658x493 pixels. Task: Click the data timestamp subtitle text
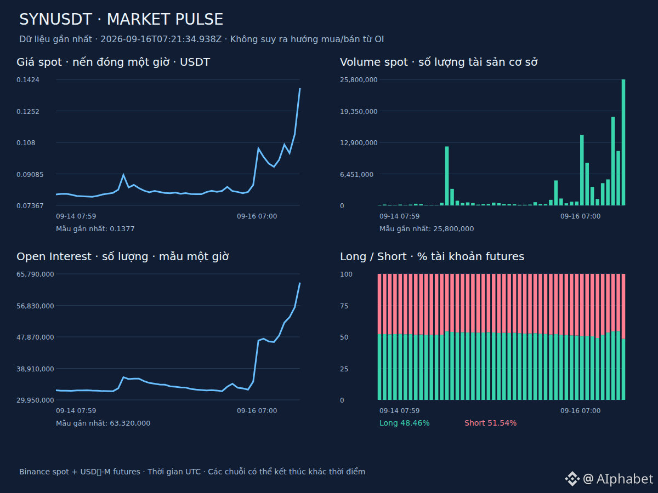tap(201, 39)
